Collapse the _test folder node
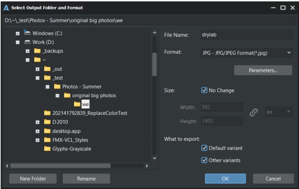Viewport: 299px width, 189px height. (38, 78)
